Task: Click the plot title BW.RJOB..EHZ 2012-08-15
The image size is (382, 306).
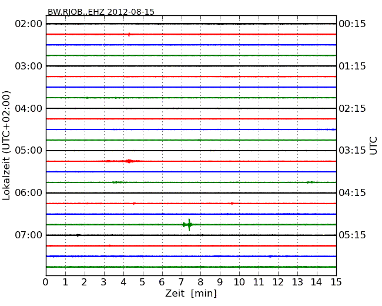Action: [x=101, y=12]
